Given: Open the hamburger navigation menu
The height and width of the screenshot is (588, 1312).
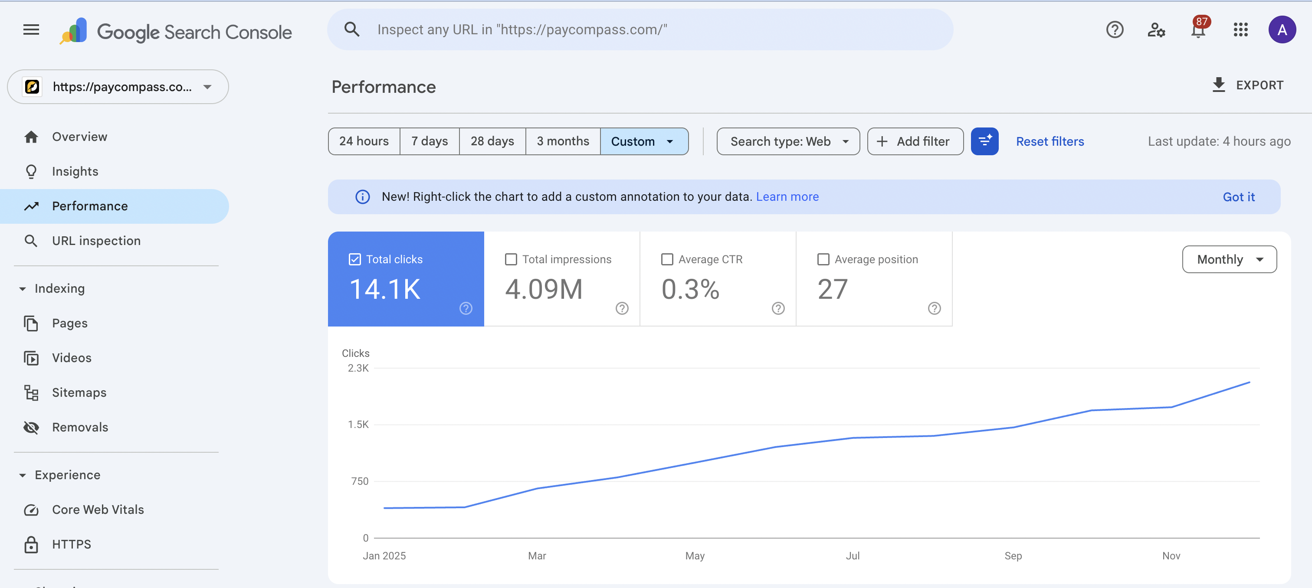Looking at the screenshot, I should 30,29.
